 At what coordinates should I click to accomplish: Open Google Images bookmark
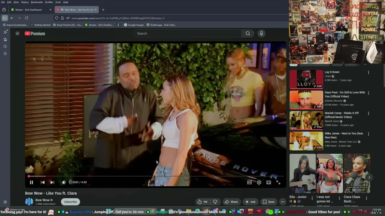click(134, 25)
